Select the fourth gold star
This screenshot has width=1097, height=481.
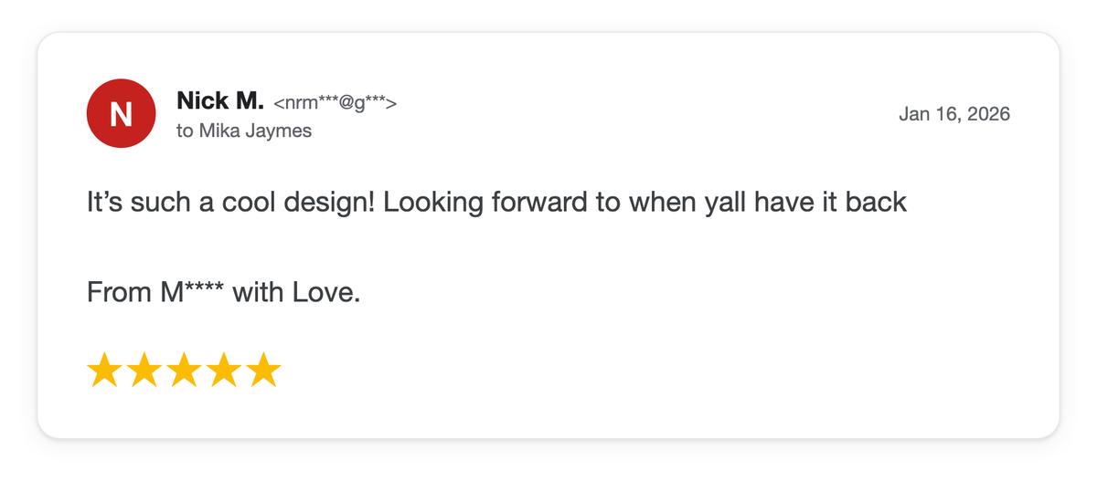pyautogui.click(x=224, y=371)
